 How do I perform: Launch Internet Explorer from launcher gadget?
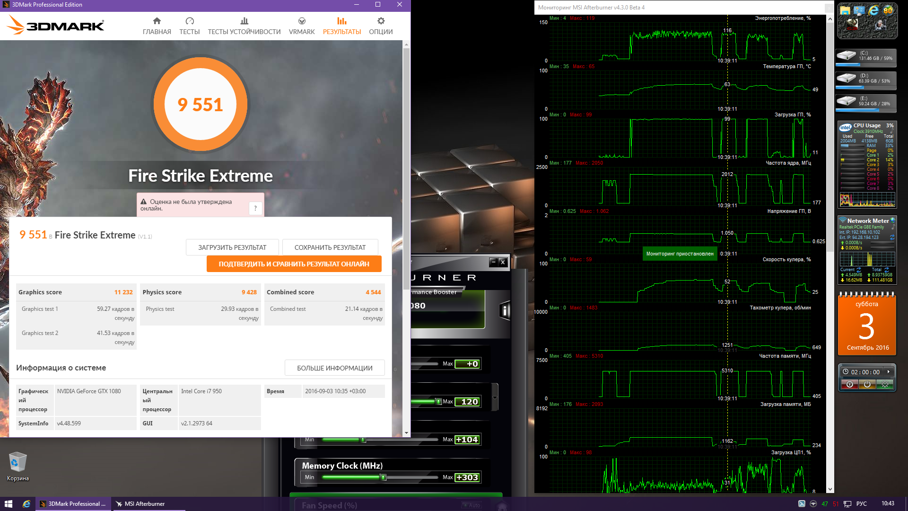pyautogui.click(x=873, y=10)
